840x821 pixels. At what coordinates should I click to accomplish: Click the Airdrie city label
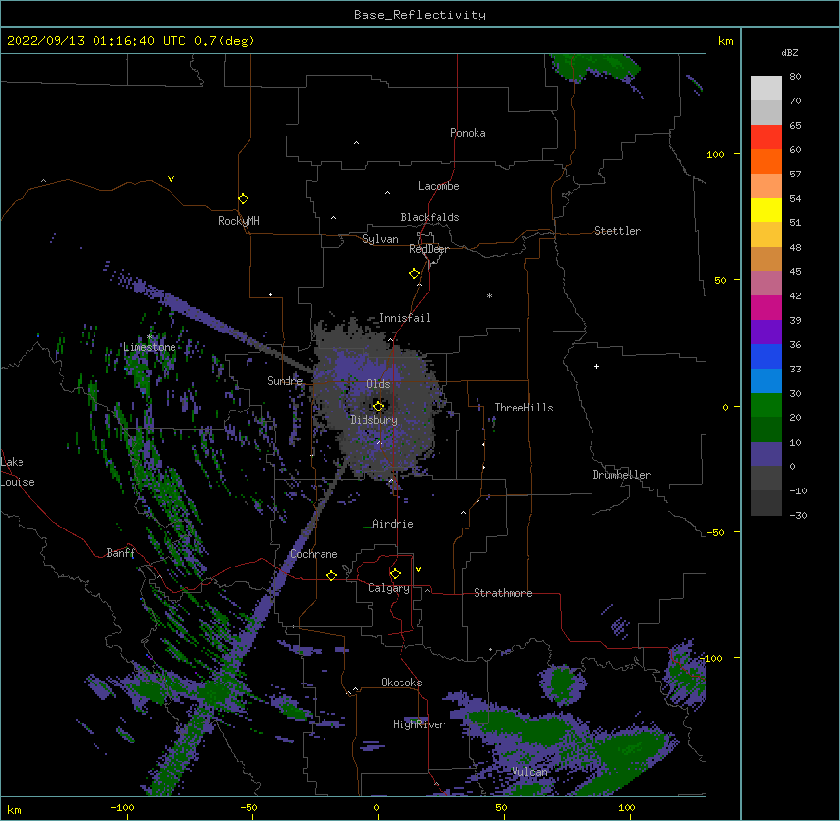(x=393, y=524)
